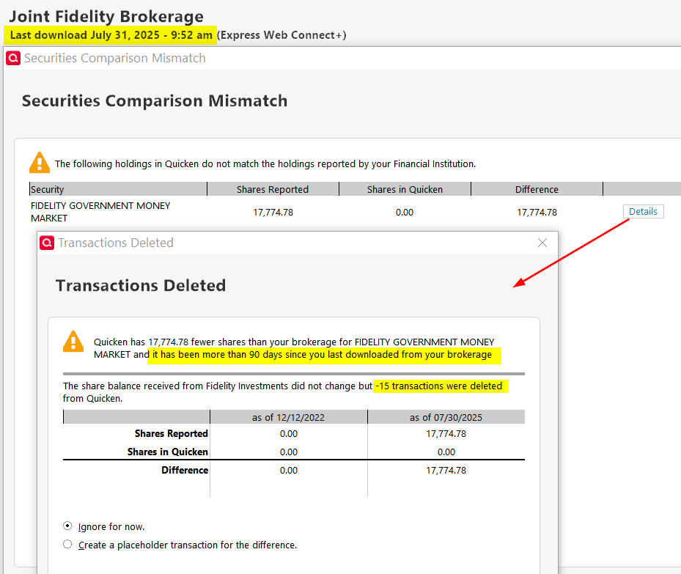Click 0.00 under Shares in Quicken mismatch column
This screenshot has height=574, width=681.
(x=405, y=213)
